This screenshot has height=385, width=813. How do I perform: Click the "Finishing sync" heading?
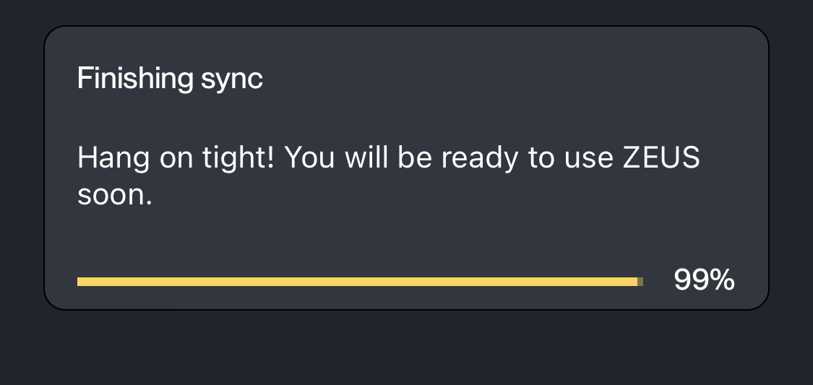pos(170,78)
